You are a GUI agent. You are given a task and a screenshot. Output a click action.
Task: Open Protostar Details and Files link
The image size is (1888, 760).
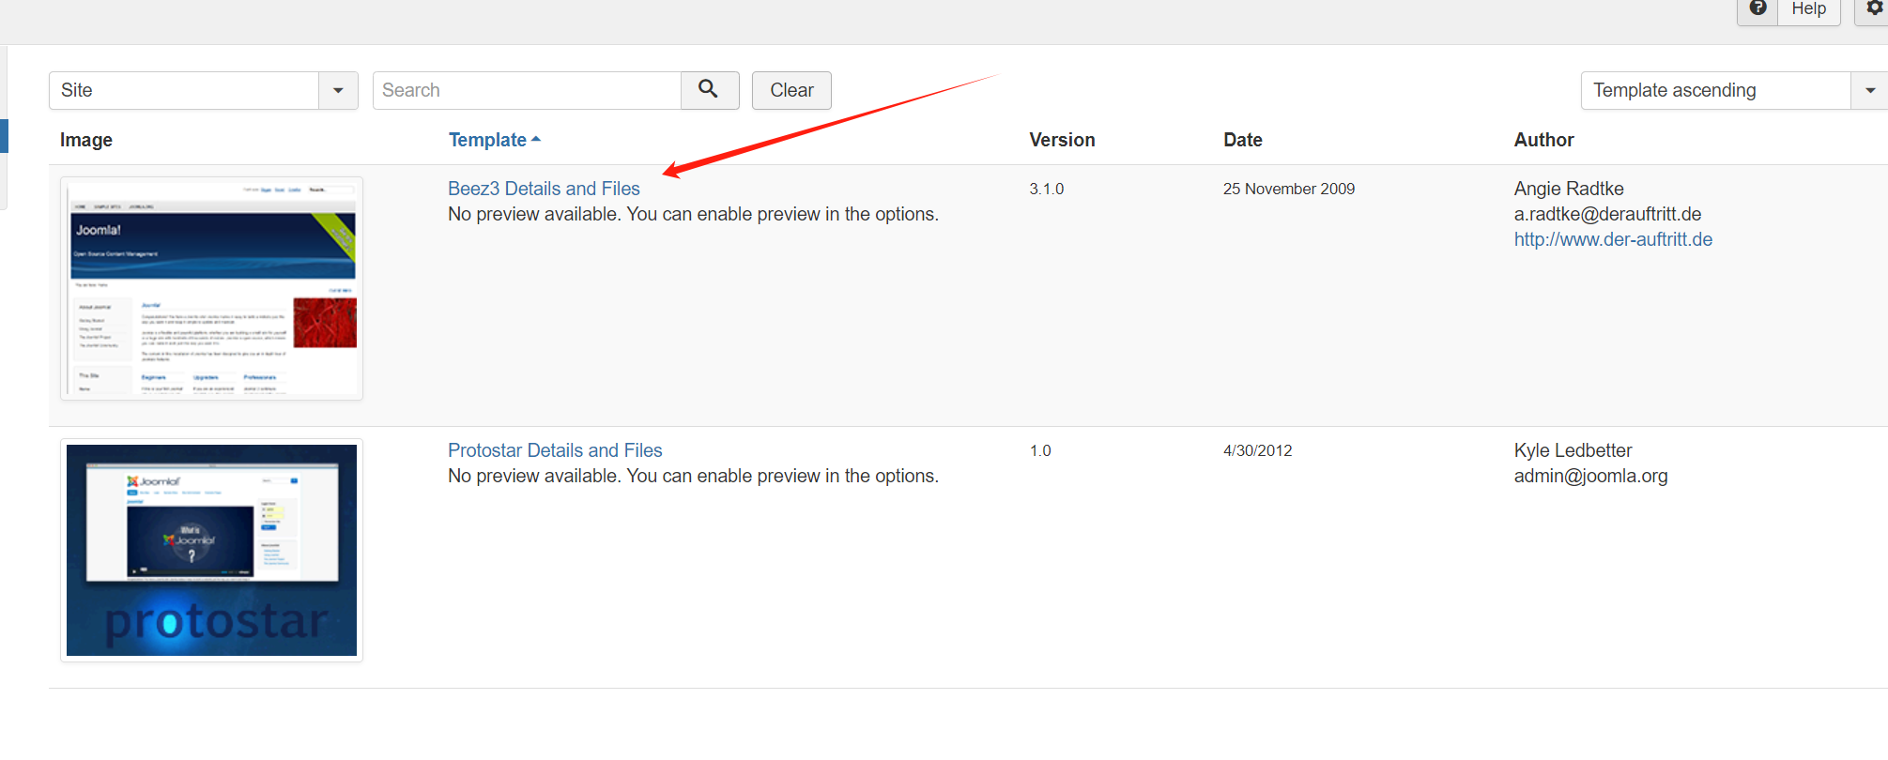555,450
